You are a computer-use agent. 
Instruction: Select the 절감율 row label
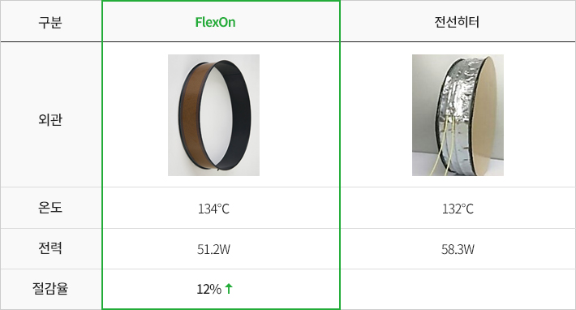(50, 288)
